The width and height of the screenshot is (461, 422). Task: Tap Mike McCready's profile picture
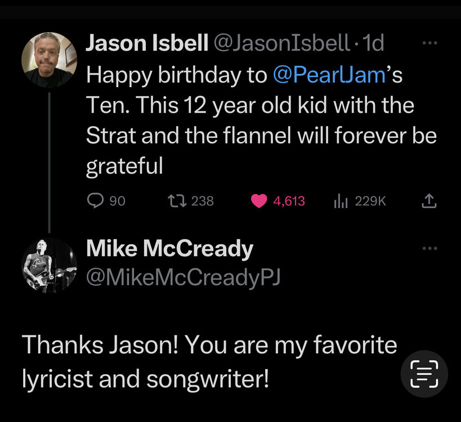click(48, 264)
